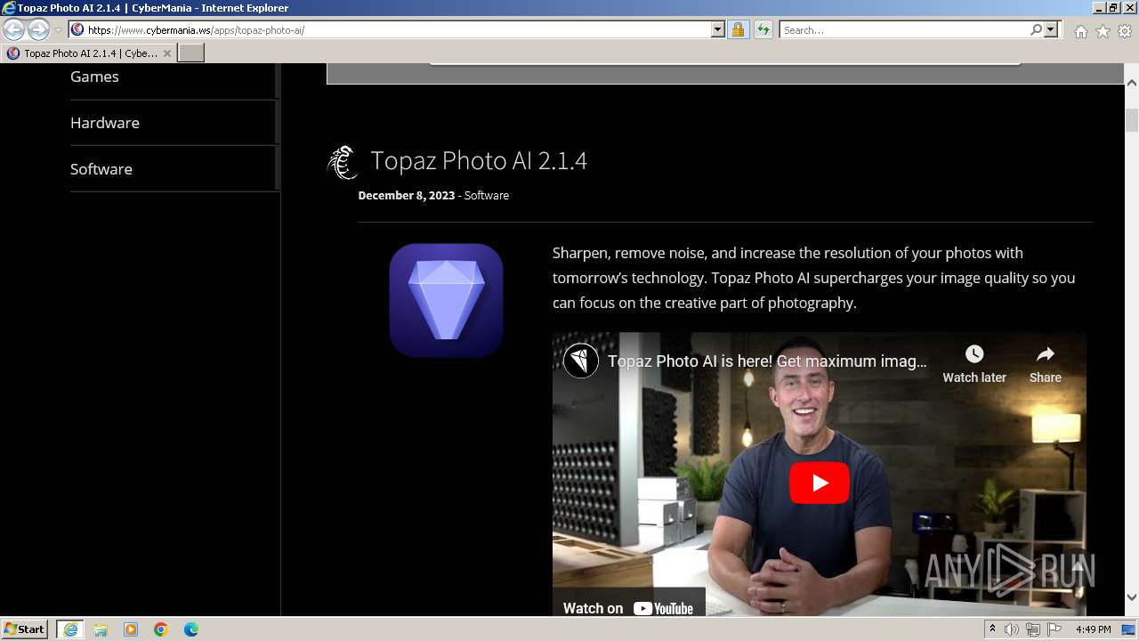Play the YouTube video
1139x641 pixels.
820,483
